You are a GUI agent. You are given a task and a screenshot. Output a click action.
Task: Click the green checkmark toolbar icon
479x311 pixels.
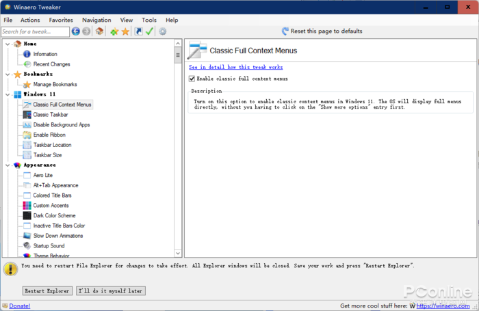pyautogui.click(x=149, y=31)
